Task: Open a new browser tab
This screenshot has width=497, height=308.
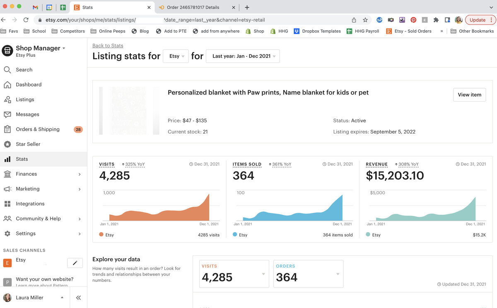Action: coord(247,7)
